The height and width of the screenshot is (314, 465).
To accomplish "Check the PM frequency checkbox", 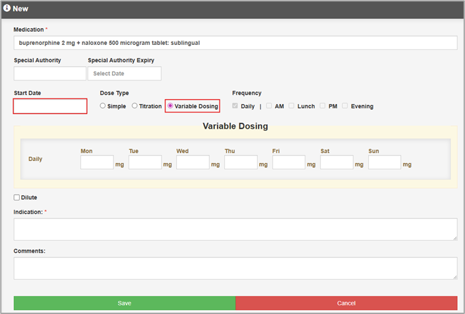I will (323, 106).
